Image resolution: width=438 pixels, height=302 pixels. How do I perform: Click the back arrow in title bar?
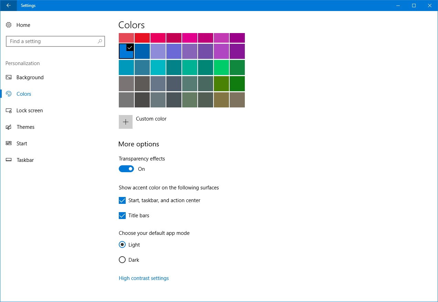click(x=8, y=6)
